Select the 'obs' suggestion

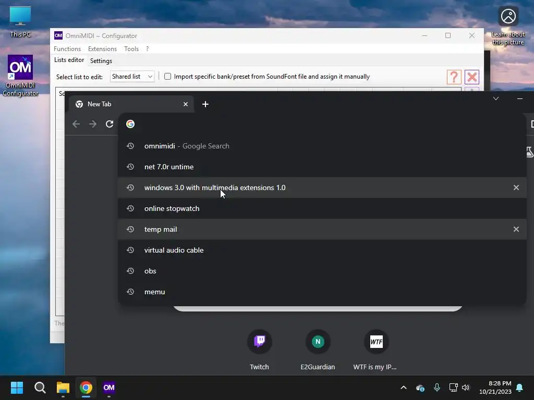[322, 271]
